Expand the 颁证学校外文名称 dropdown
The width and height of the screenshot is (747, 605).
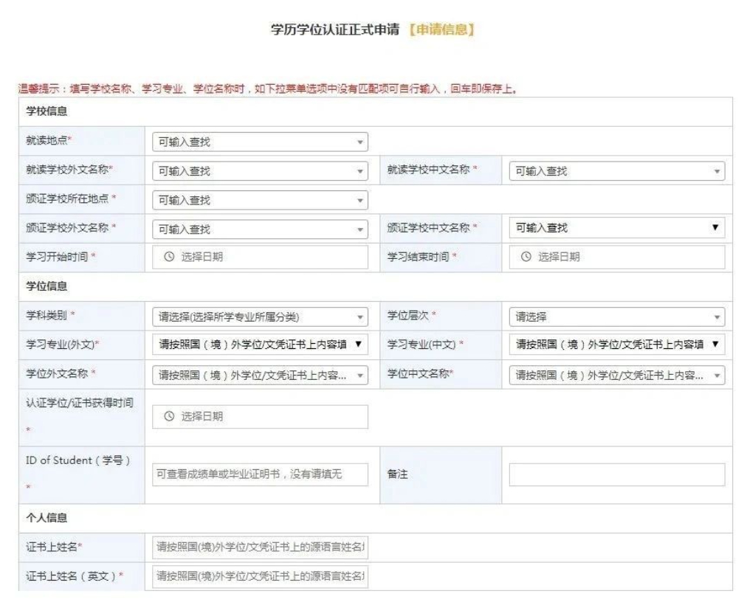coord(259,229)
